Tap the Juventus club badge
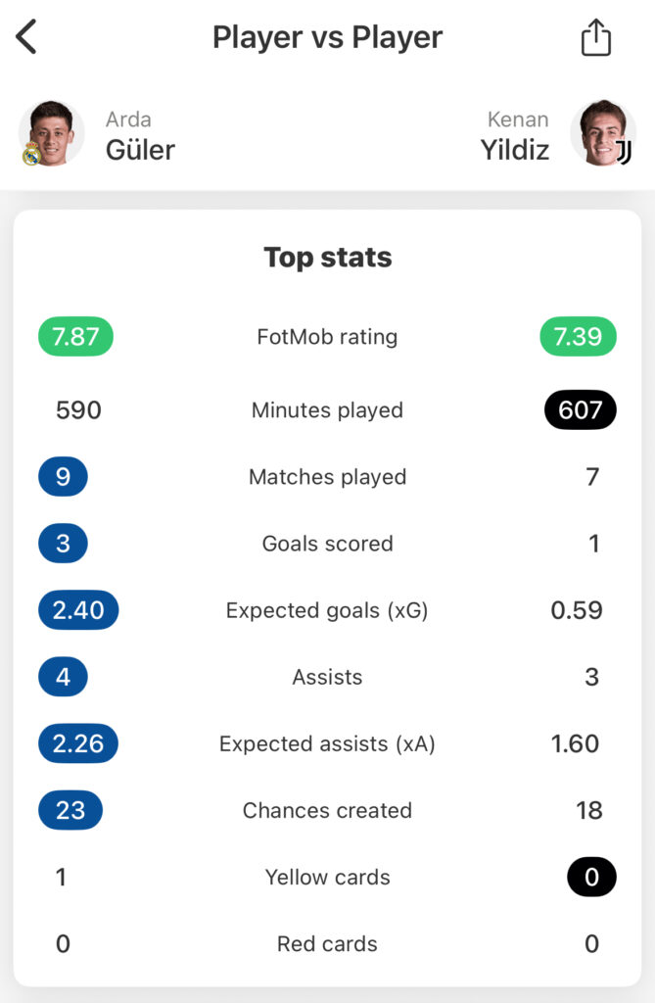The width and height of the screenshot is (655, 1003). point(624,152)
